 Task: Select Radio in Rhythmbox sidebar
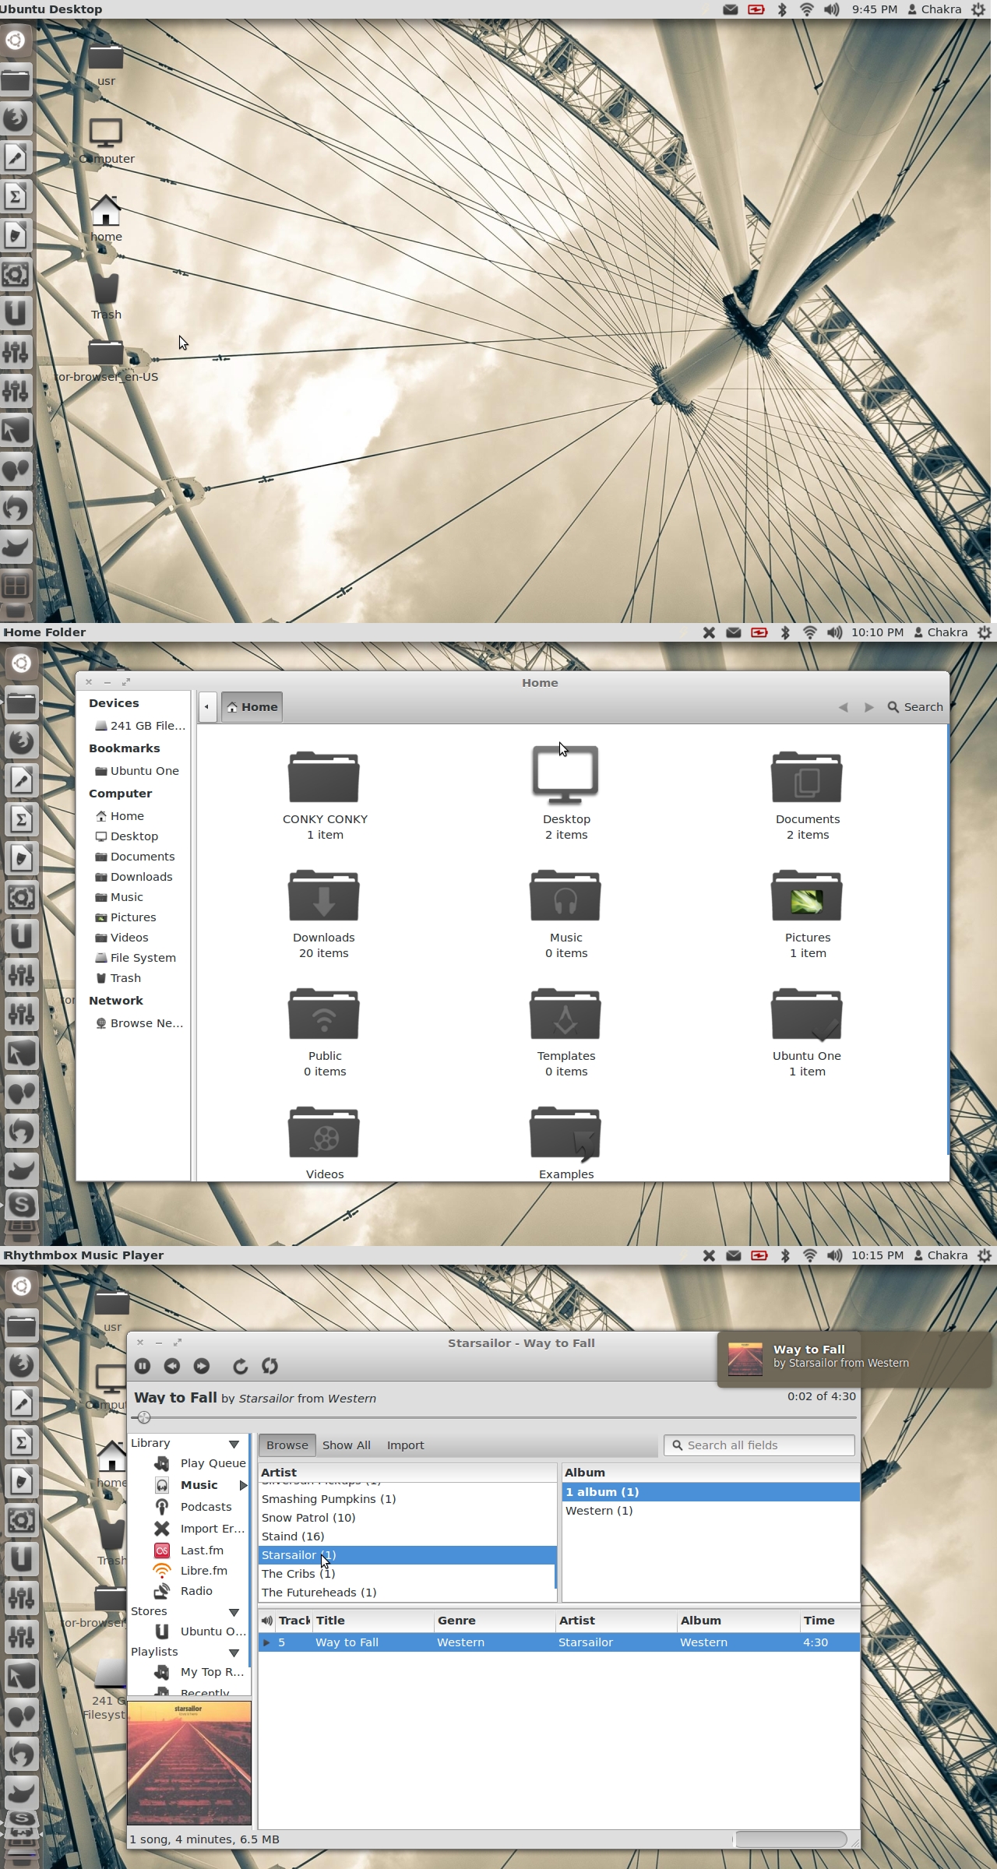tap(184, 1591)
